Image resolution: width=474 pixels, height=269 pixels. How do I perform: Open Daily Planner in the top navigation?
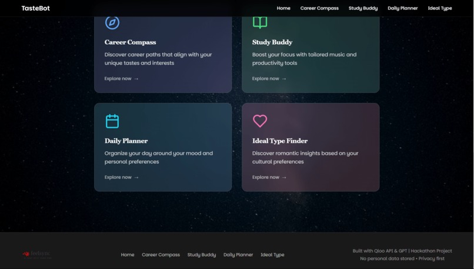point(403,8)
